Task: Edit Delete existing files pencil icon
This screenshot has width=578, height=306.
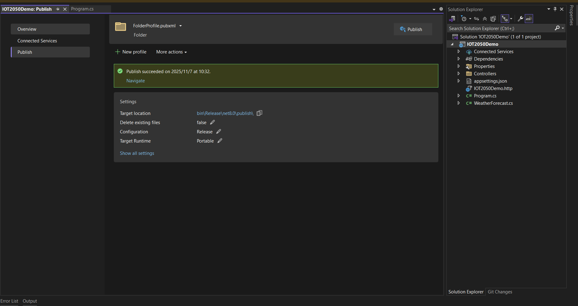Action: point(213,122)
